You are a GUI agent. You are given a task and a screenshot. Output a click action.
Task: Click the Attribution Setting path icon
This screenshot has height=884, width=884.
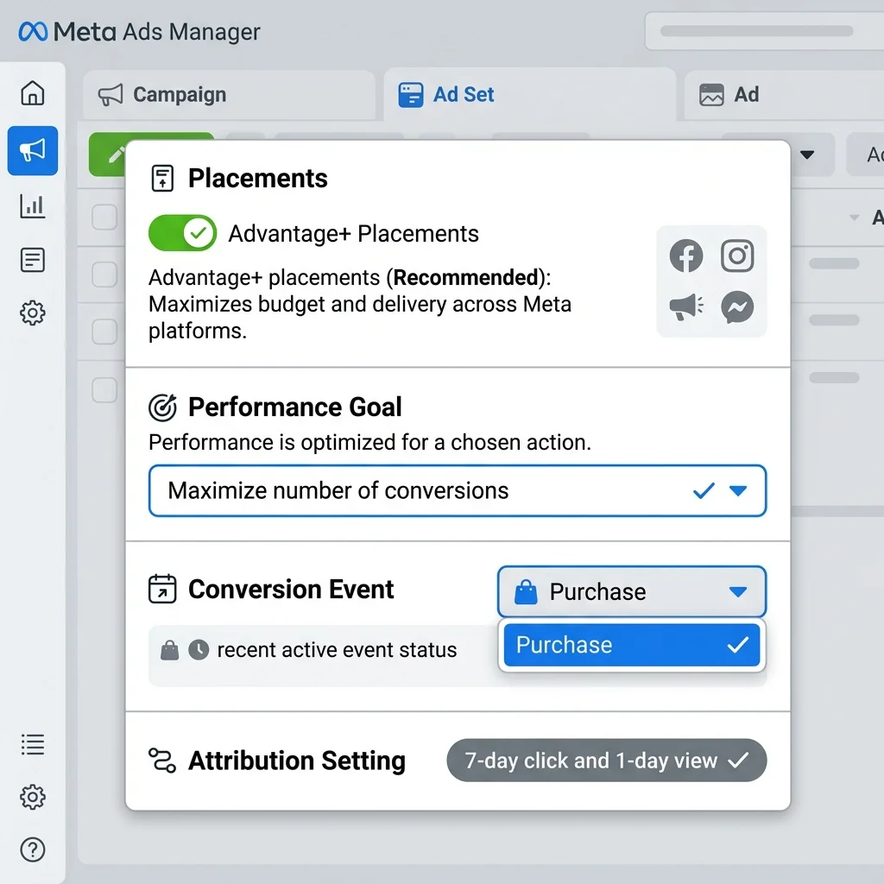tap(162, 761)
